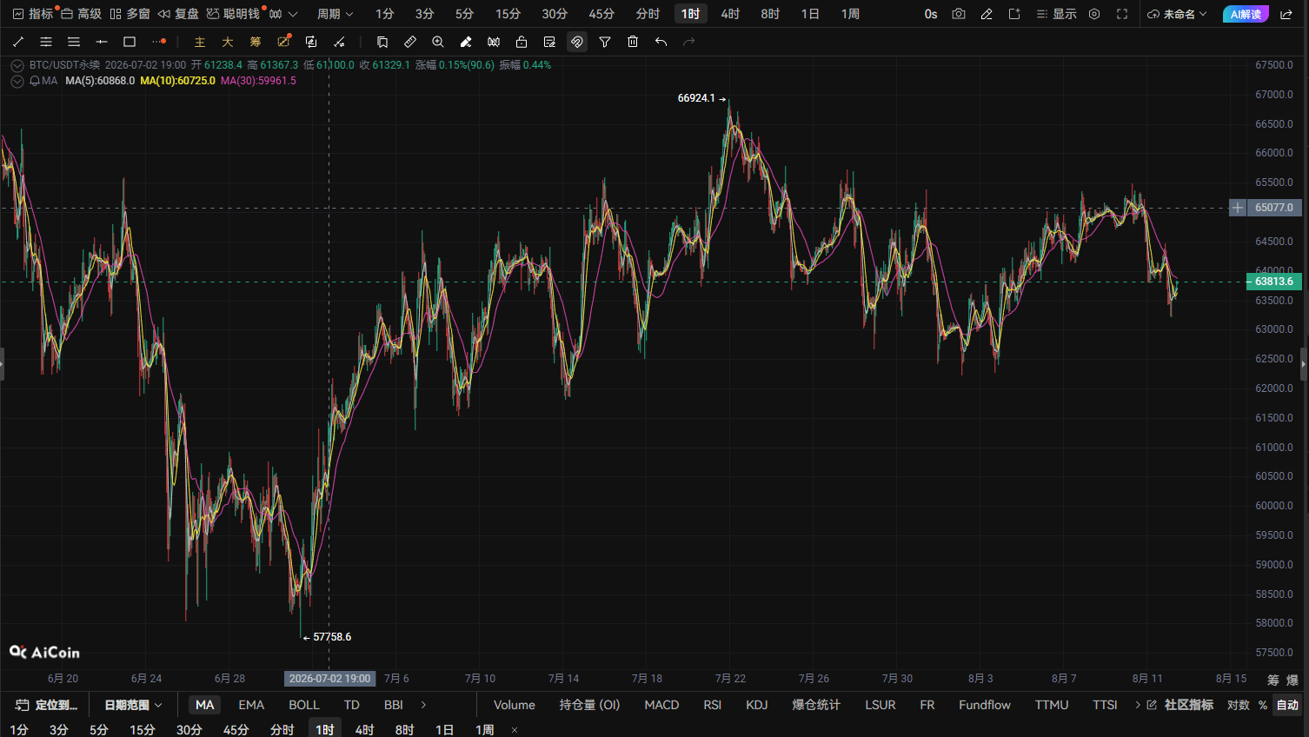Screen dimensions: 1309x737
Task: Toggle the 对数 logarithmic scale
Action: pos(1239,705)
